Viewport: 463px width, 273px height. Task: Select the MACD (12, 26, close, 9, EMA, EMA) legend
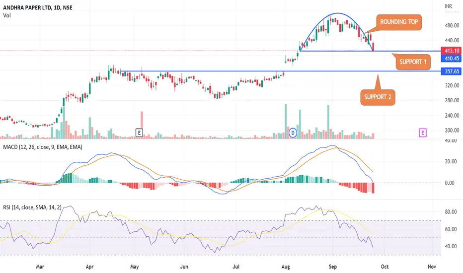[43, 147]
